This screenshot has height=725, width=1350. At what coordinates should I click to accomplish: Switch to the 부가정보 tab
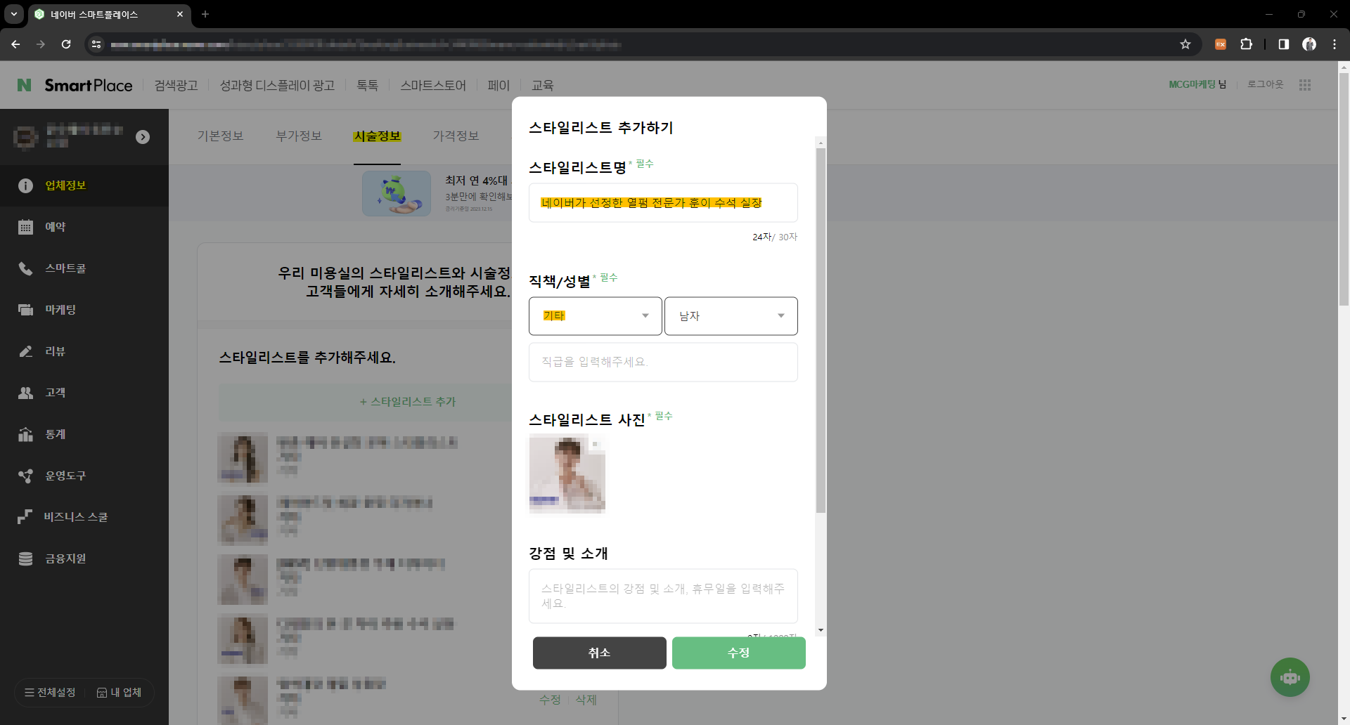(299, 136)
